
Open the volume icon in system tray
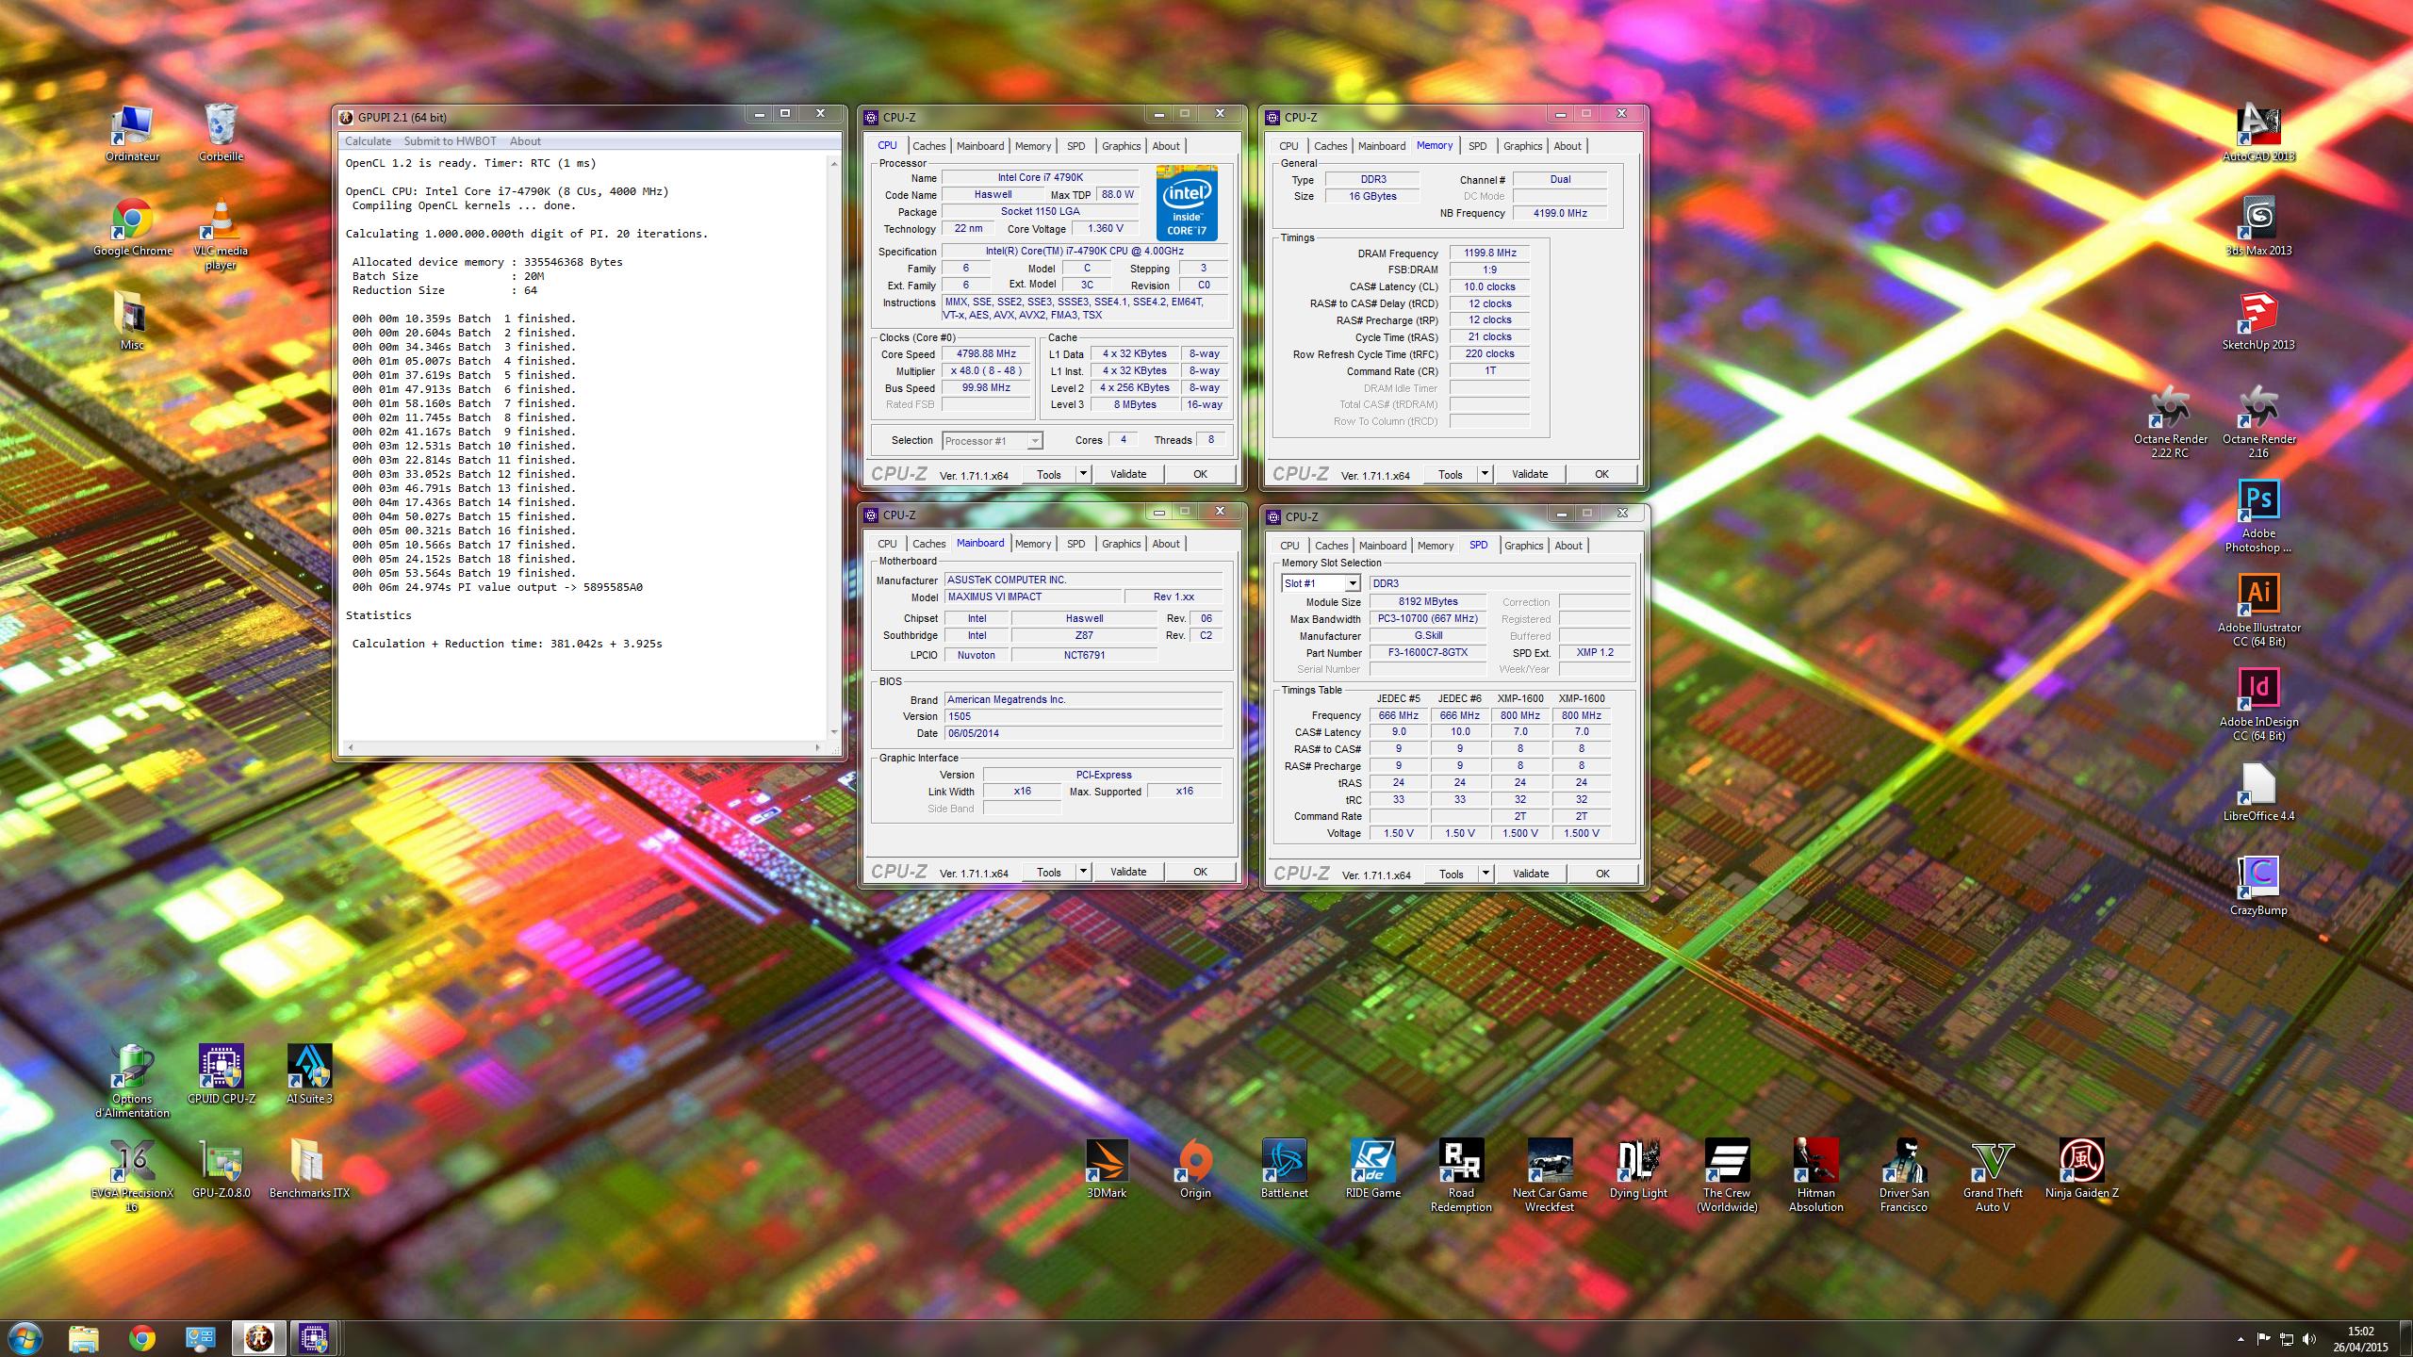[x=2308, y=1338]
